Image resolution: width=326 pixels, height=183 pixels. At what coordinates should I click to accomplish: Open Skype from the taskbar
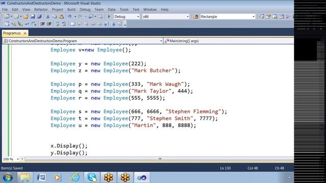(x=92, y=177)
